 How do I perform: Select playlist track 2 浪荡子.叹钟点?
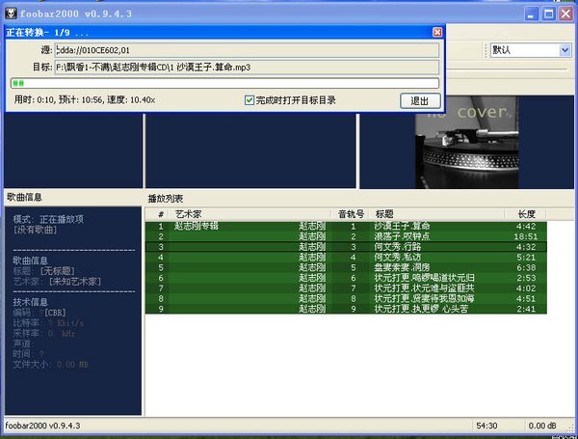pyautogui.click(x=346, y=236)
